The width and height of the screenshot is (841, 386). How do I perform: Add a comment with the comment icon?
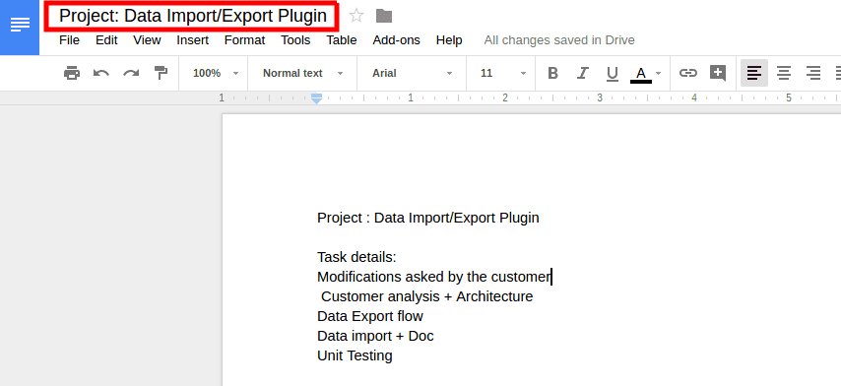tap(718, 73)
